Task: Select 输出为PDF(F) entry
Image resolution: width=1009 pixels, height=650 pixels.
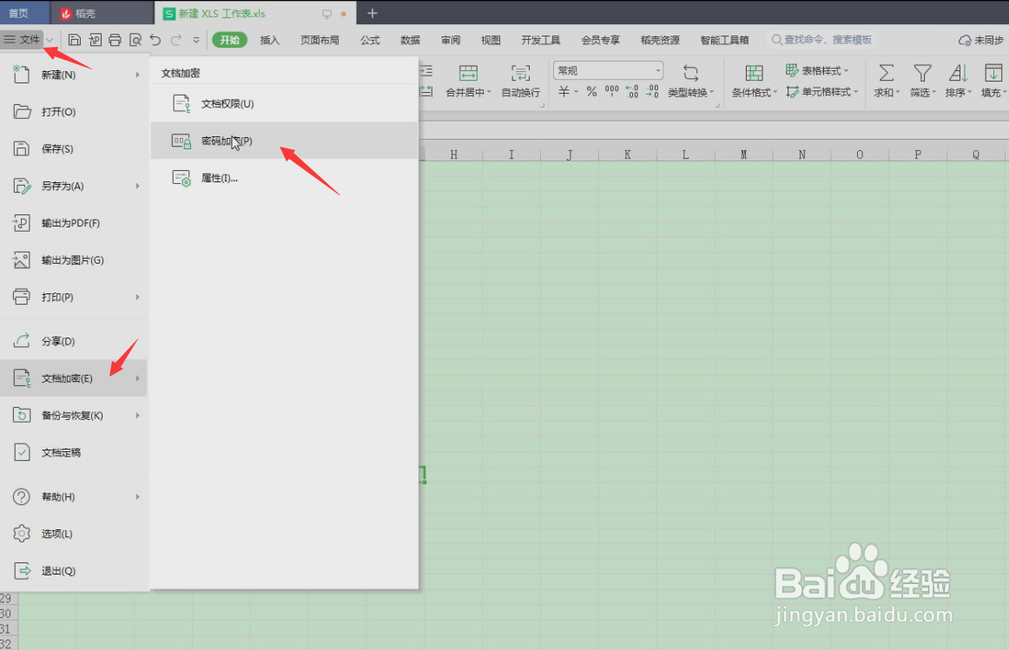Action: 74,223
